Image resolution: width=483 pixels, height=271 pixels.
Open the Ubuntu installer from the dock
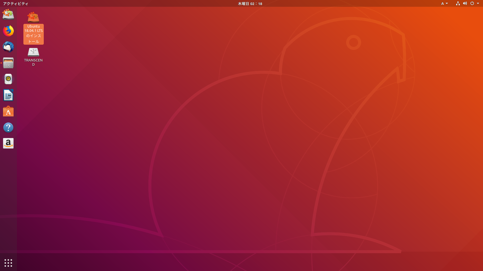point(8,15)
